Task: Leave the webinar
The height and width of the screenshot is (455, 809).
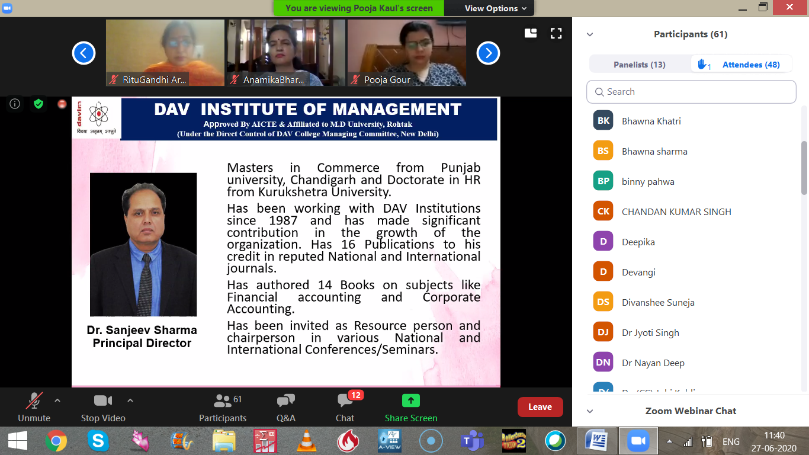Action: (540, 407)
